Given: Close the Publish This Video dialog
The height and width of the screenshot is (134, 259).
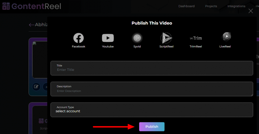Looking at the screenshot, I should pos(251,11).
